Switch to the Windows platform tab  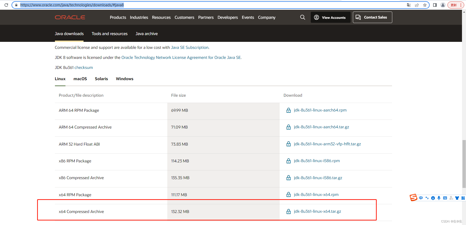[125, 79]
